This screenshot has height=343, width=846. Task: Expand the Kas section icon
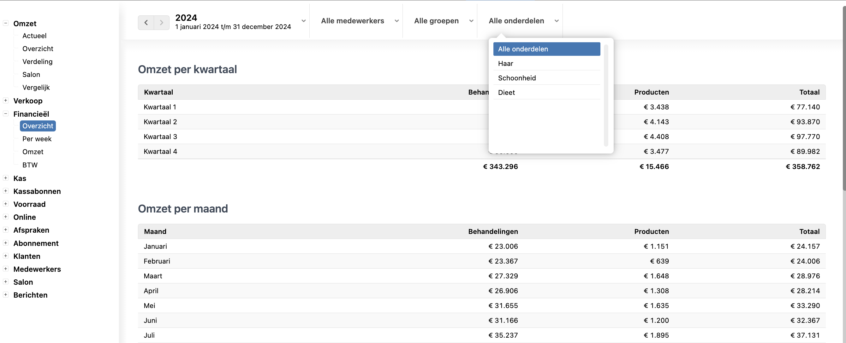click(x=6, y=178)
